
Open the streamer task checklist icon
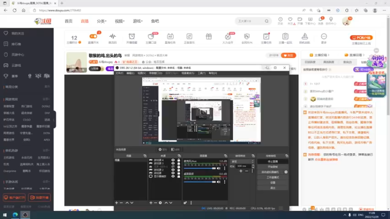tap(266, 36)
